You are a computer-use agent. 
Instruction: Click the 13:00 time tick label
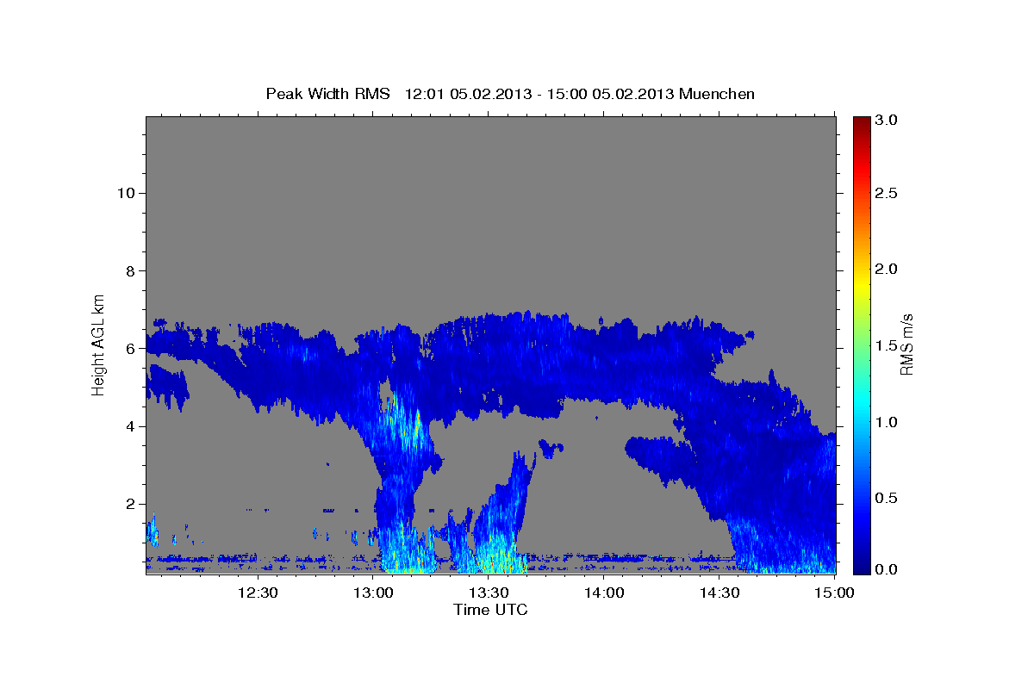point(374,593)
